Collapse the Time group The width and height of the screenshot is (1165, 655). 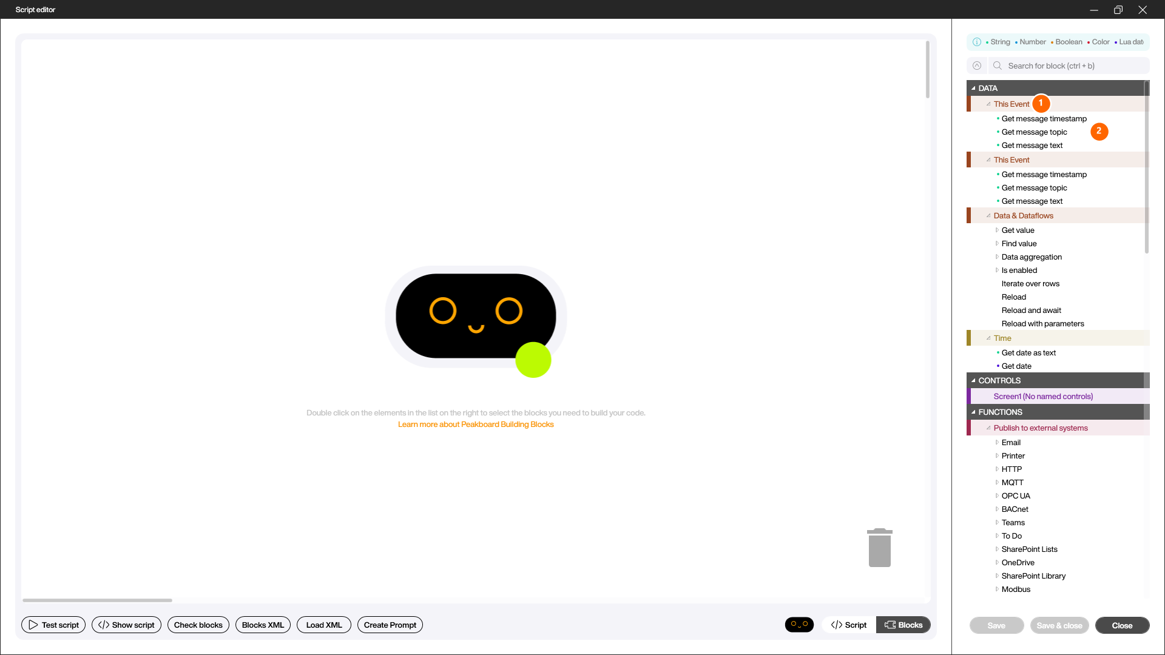pyautogui.click(x=988, y=338)
